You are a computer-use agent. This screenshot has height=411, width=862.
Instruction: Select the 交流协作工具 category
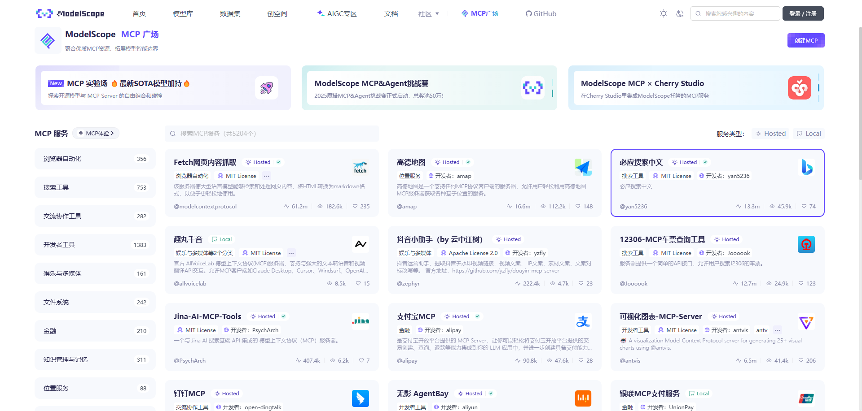click(x=95, y=216)
